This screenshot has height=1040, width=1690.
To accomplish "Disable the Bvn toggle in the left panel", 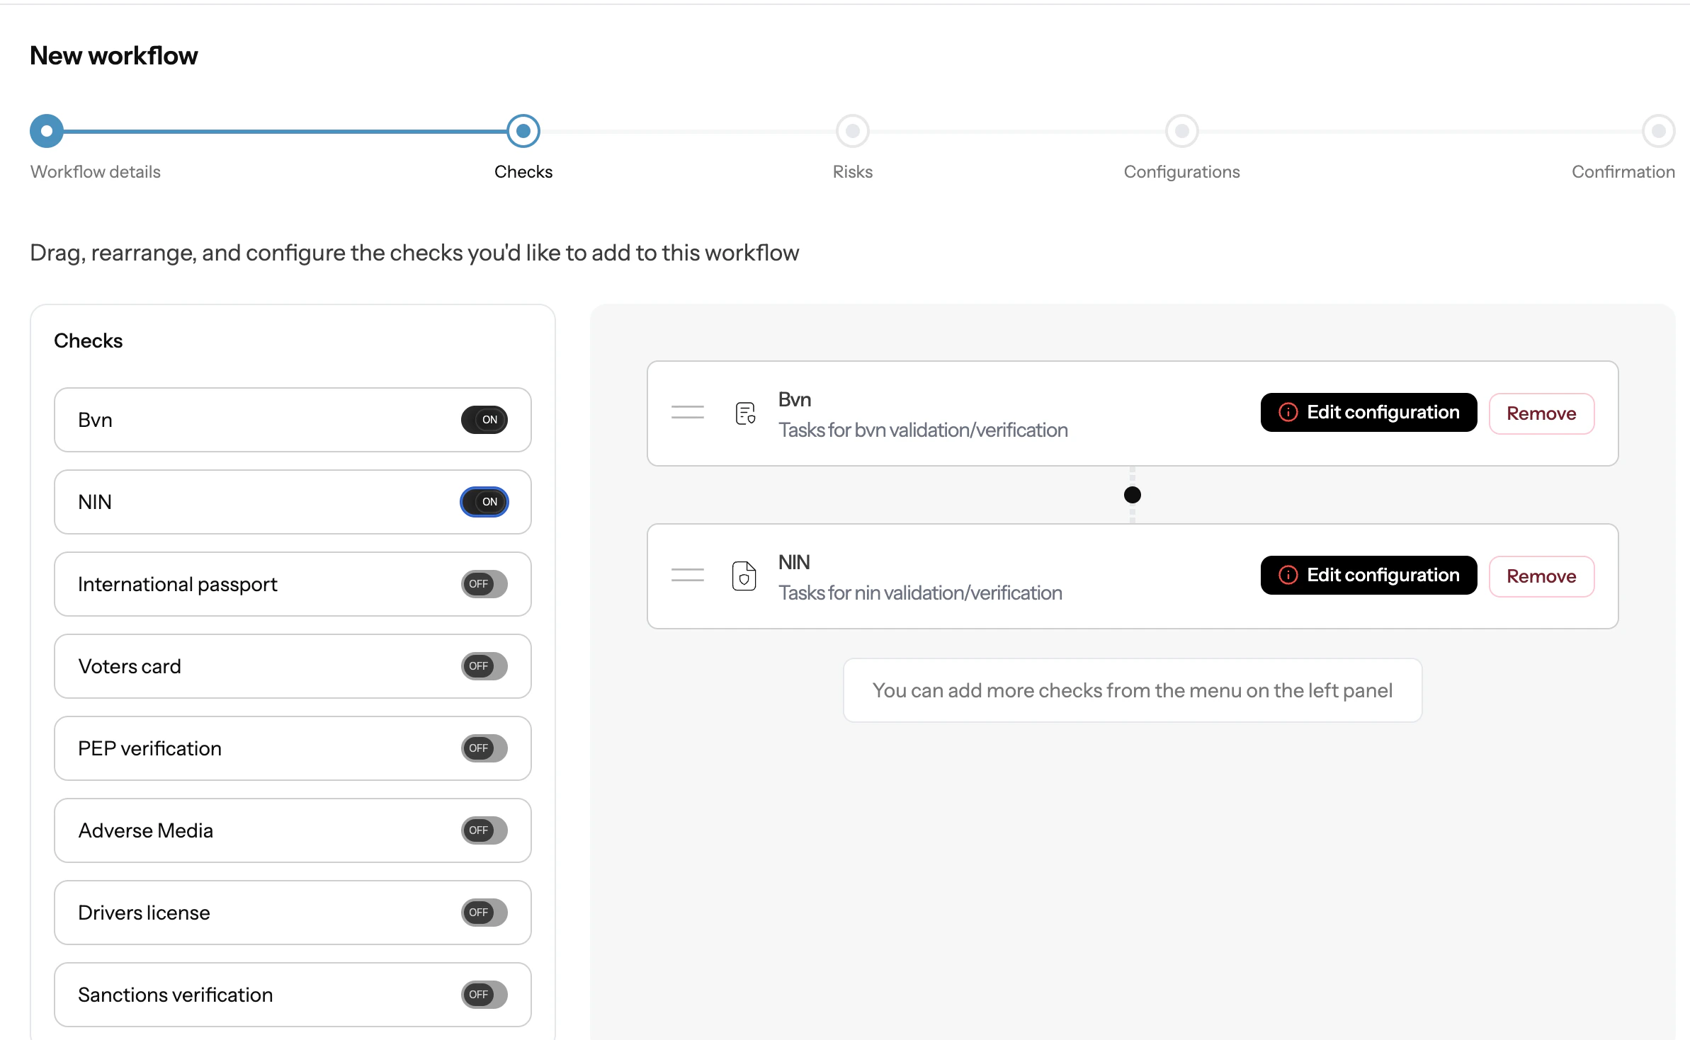I will click(x=484, y=419).
